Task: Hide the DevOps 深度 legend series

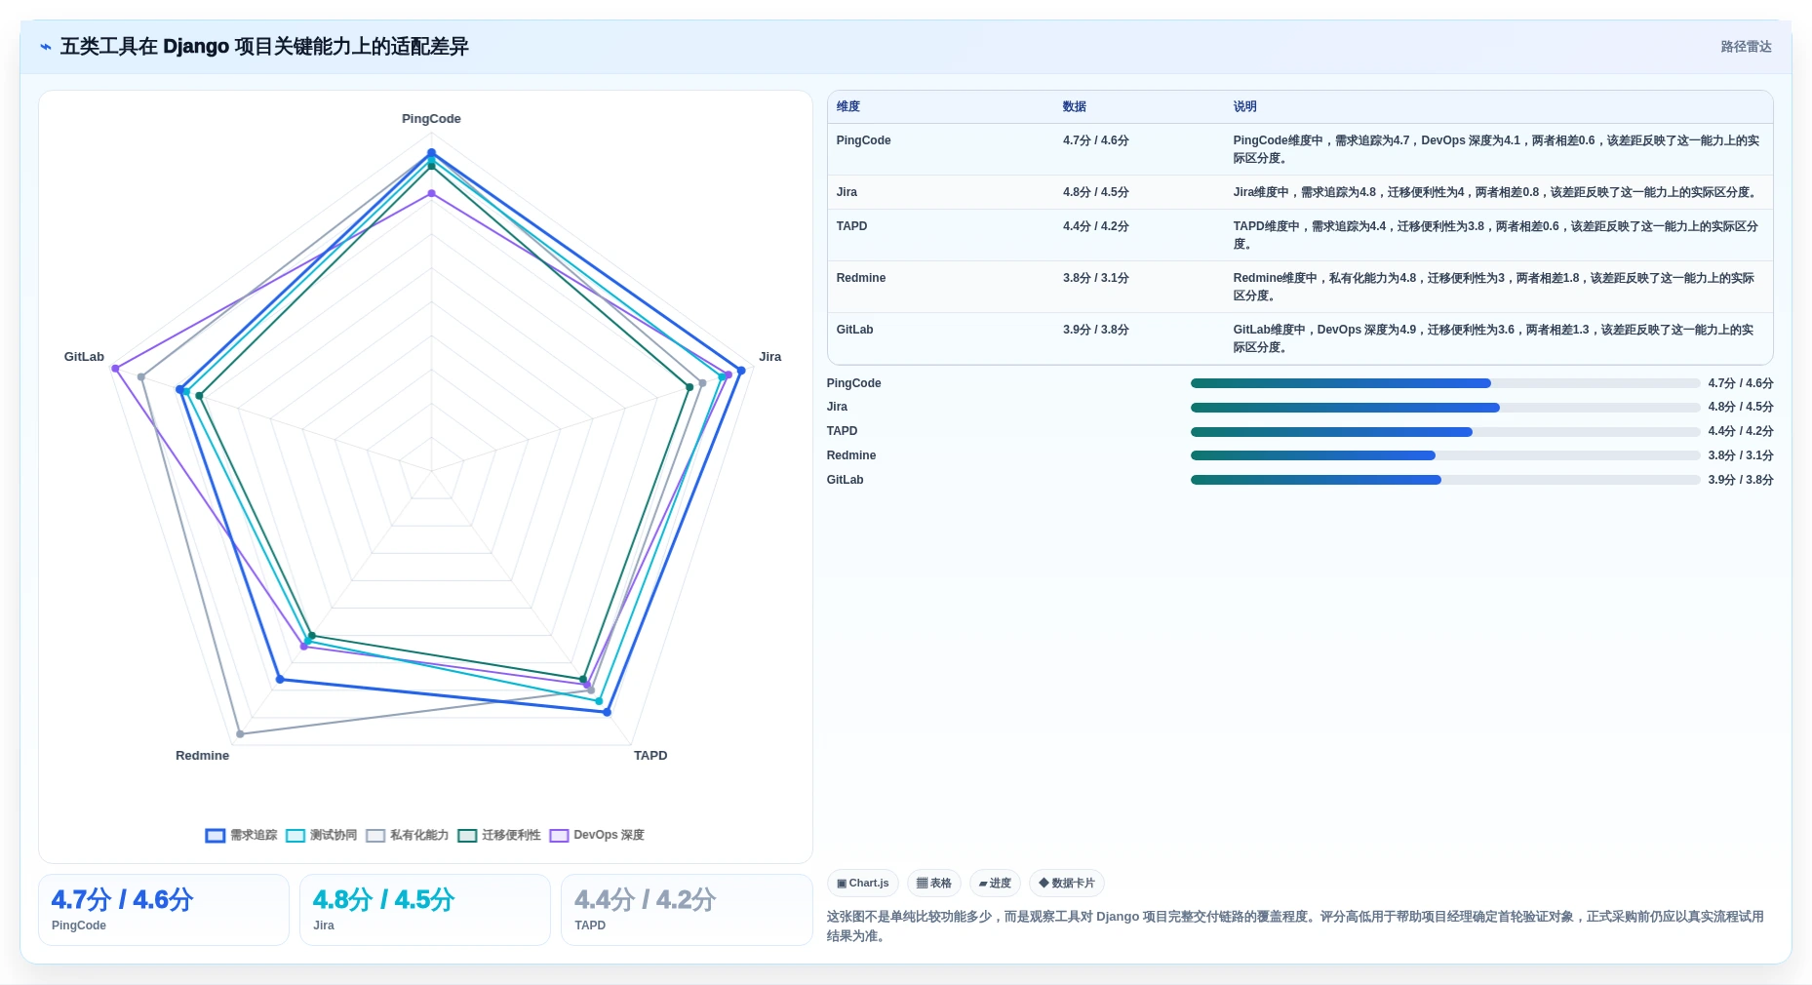Action: pos(597,835)
